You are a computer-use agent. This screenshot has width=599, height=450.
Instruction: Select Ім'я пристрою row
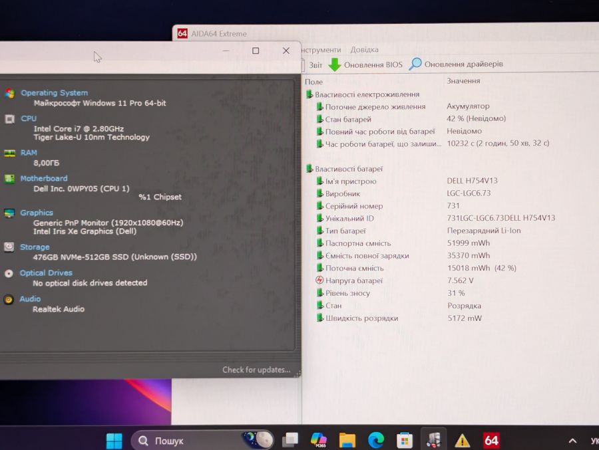tap(407, 181)
